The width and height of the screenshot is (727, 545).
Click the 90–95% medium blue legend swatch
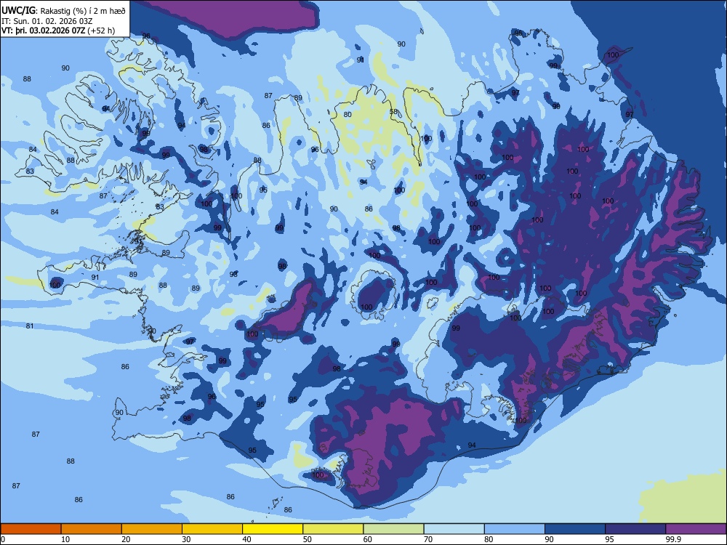pos(575,529)
